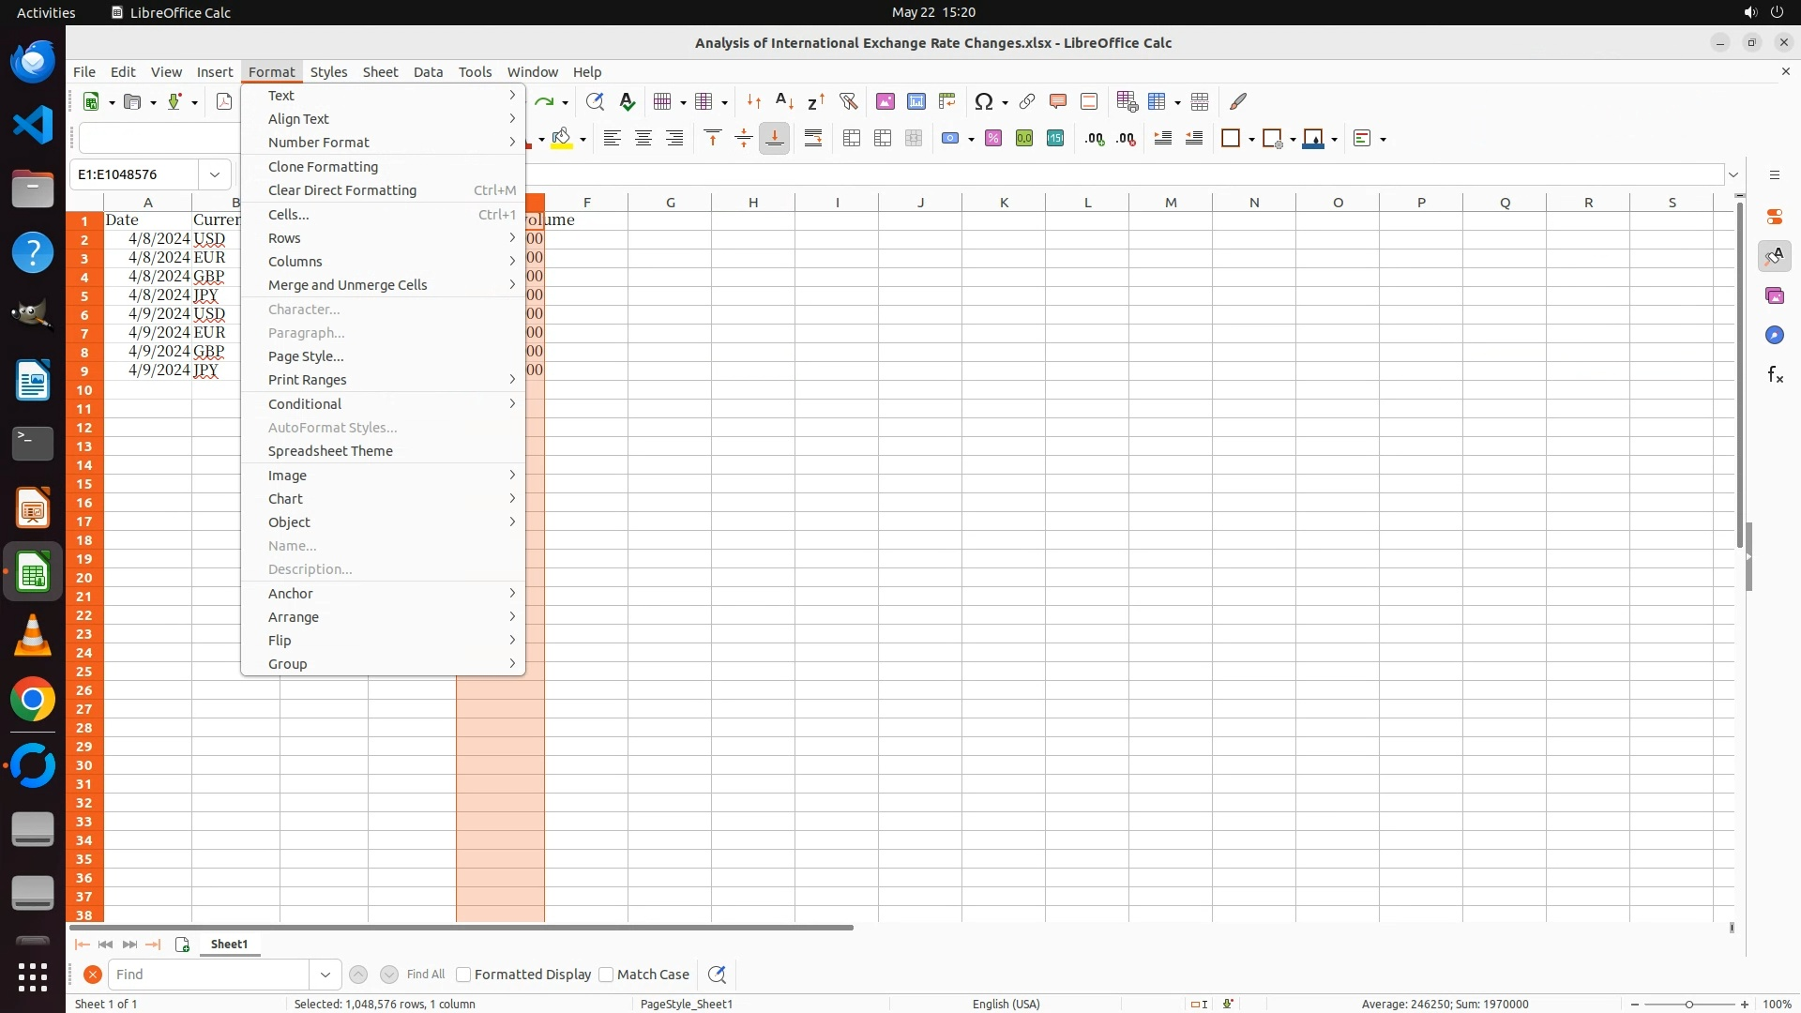Check the Match Case option
This screenshot has width=1801, height=1013.
click(606, 975)
